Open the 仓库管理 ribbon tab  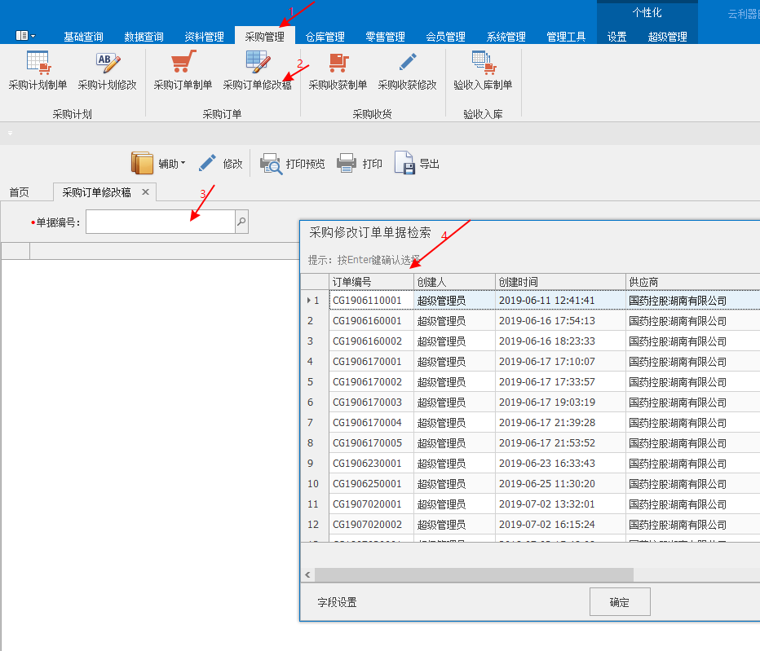[x=325, y=37]
